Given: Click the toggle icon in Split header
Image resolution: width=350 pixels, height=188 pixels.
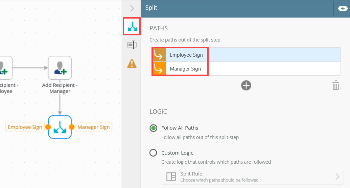Looking at the screenshot, I should coord(343,8).
